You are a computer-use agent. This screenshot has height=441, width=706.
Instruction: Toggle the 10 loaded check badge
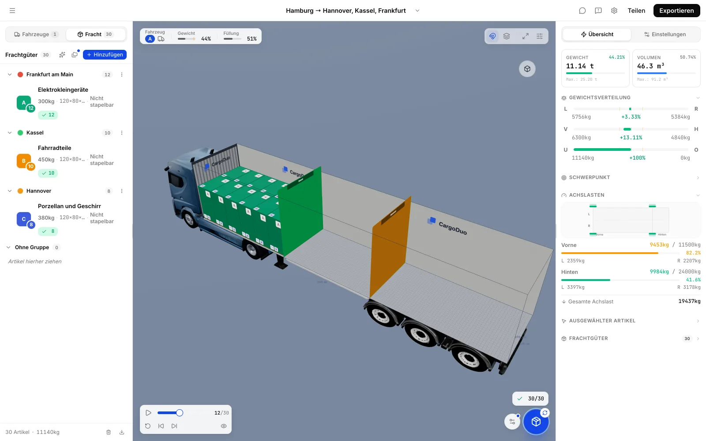coord(48,173)
